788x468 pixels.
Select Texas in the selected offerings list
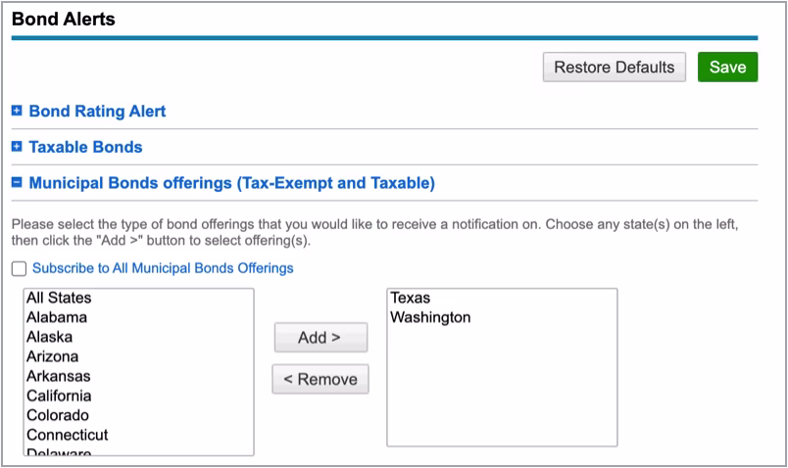coord(410,298)
